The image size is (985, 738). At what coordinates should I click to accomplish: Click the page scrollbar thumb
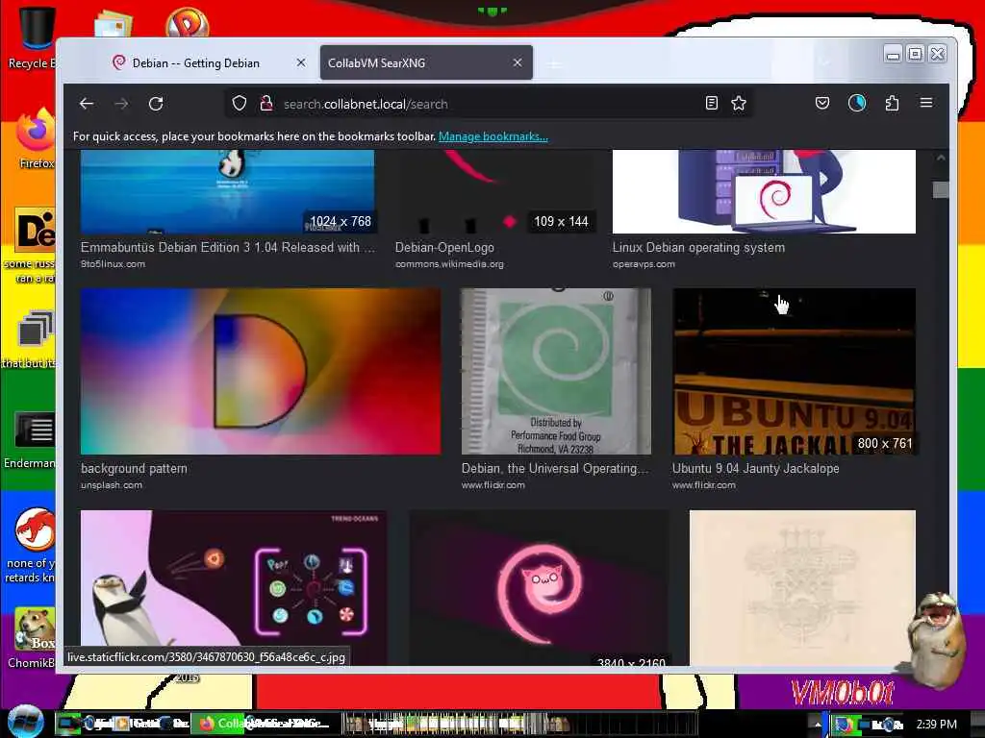coord(941,189)
